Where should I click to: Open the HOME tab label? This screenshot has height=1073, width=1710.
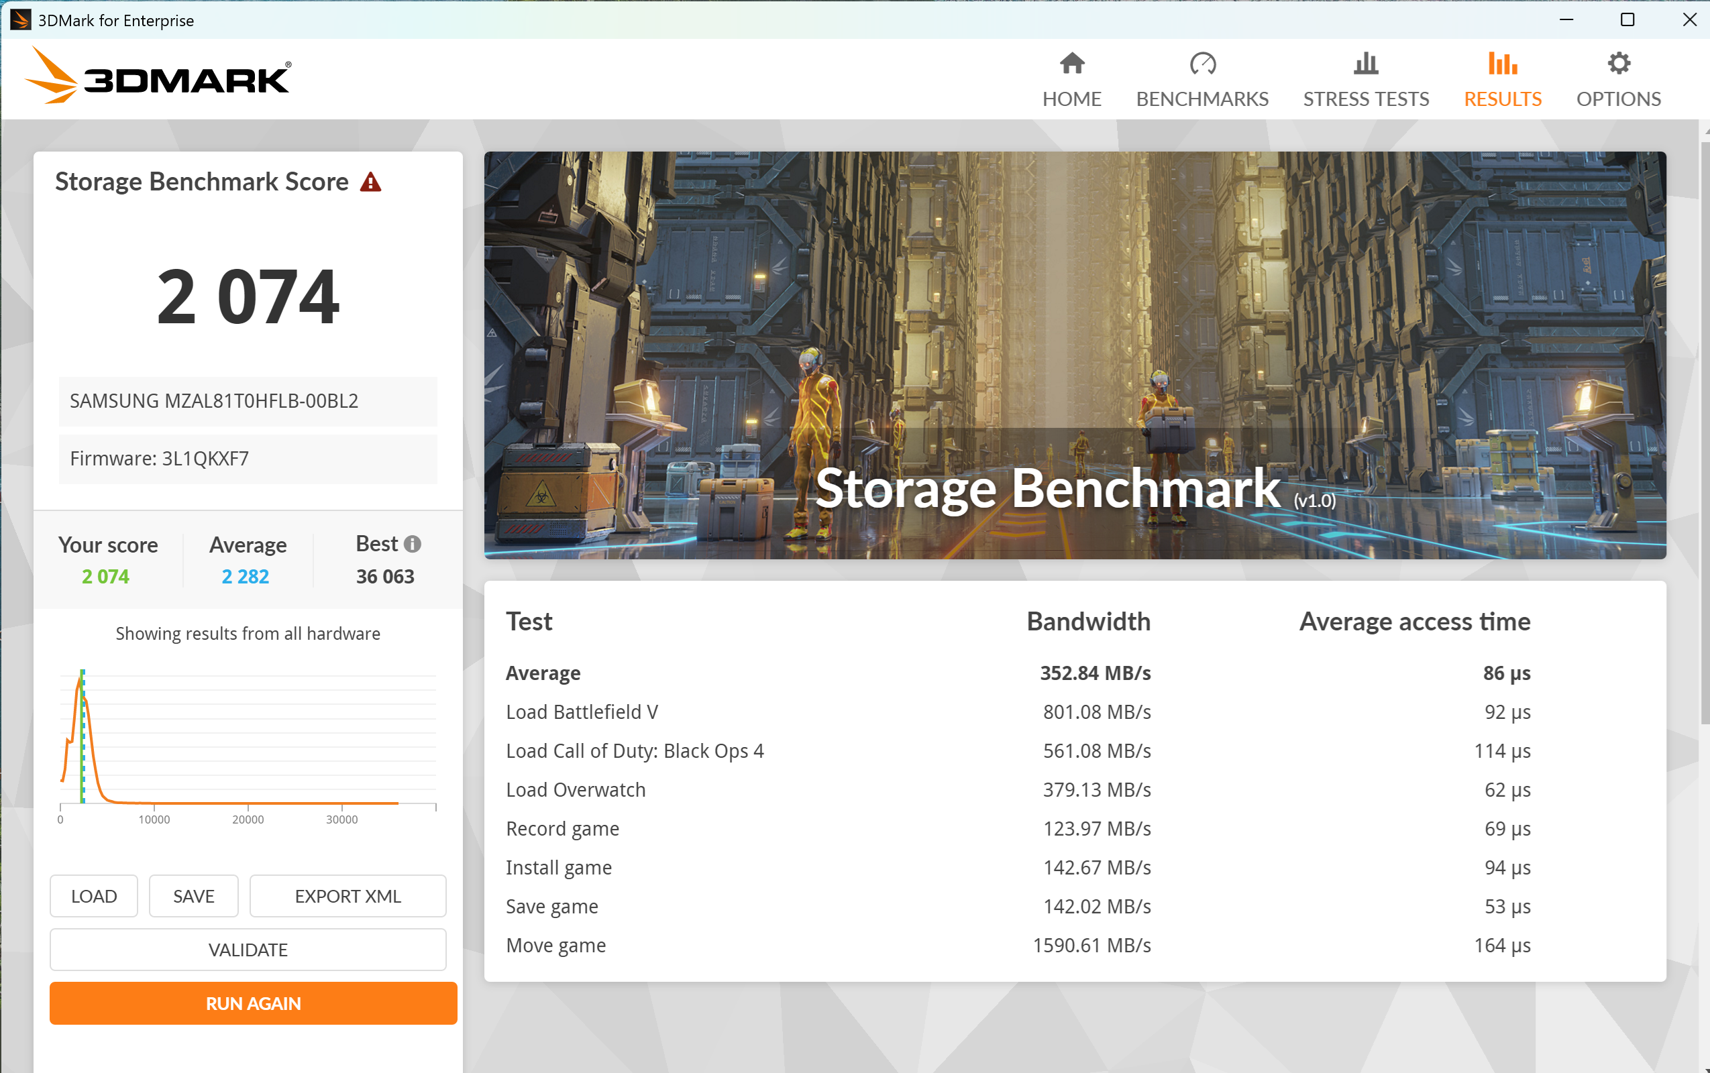(1071, 99)
